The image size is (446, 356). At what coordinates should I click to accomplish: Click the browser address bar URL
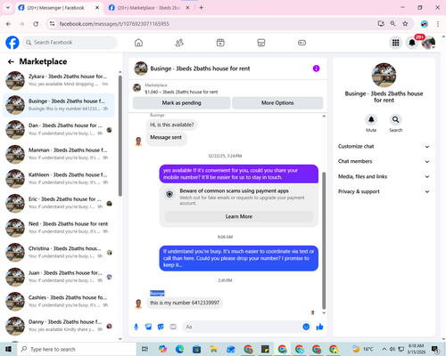coord(114,24)
